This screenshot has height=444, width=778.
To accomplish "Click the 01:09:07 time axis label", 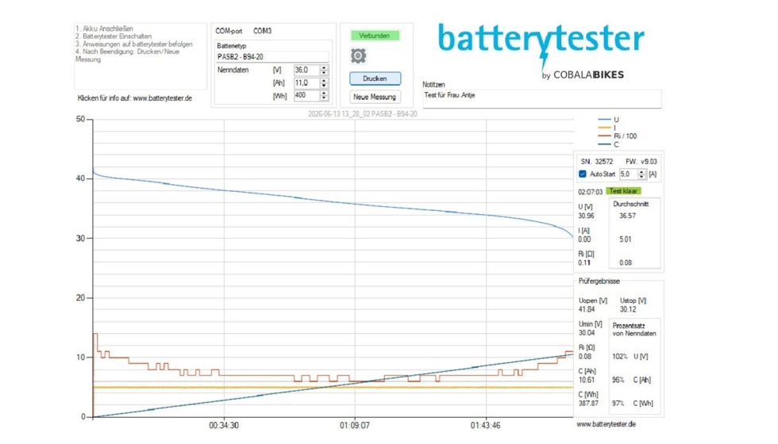I will click(x=354, y=425).
